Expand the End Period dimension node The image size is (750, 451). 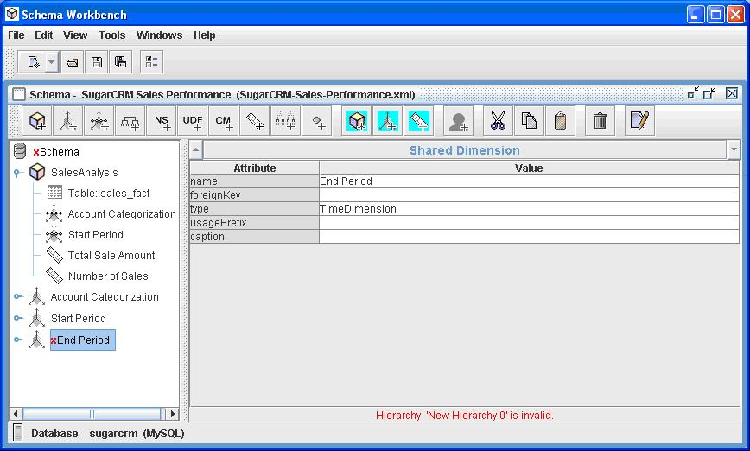coord(17,340)
